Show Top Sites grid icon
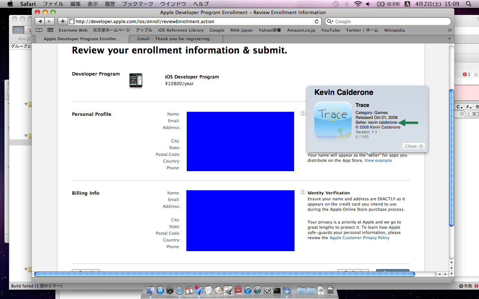479x299 pixels. point(50,30)
